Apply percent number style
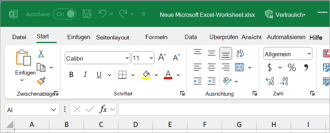 coord(292,67)
